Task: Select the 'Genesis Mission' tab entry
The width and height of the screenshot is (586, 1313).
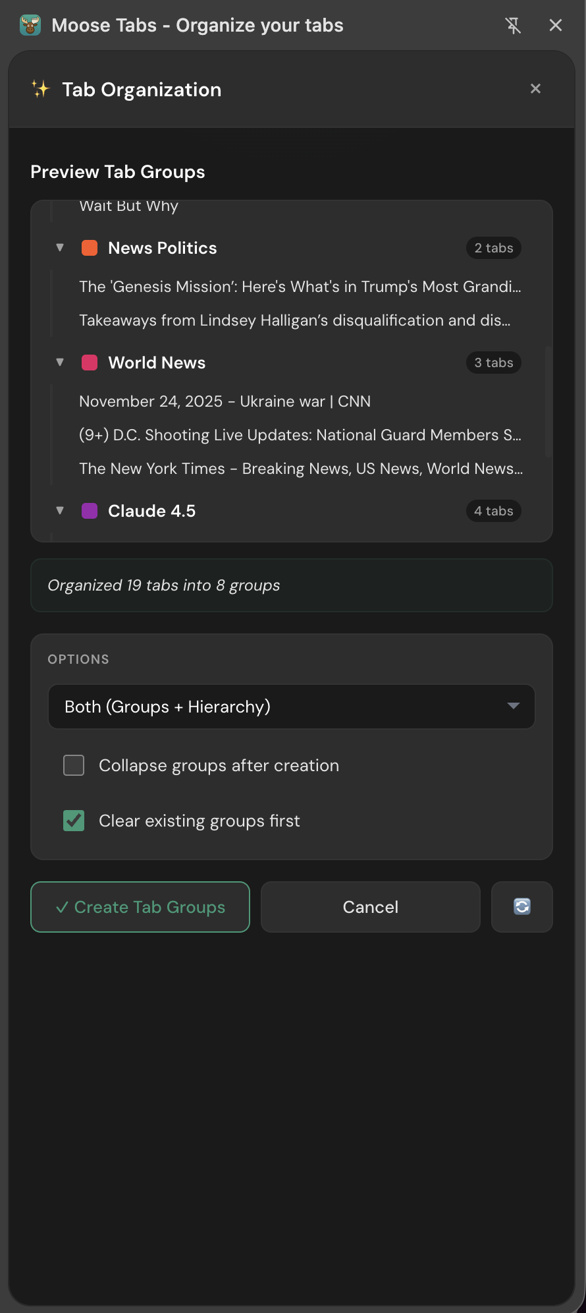Action: (x=300, y=287)
